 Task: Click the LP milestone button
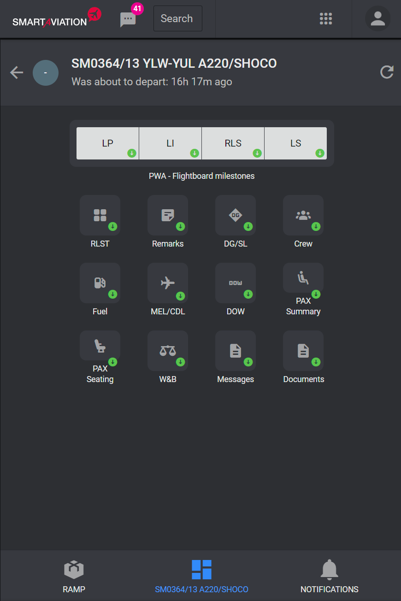108,143
